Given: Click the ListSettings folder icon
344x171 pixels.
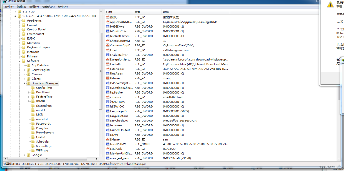Looking at the screenshot, I should click(33, 106).
